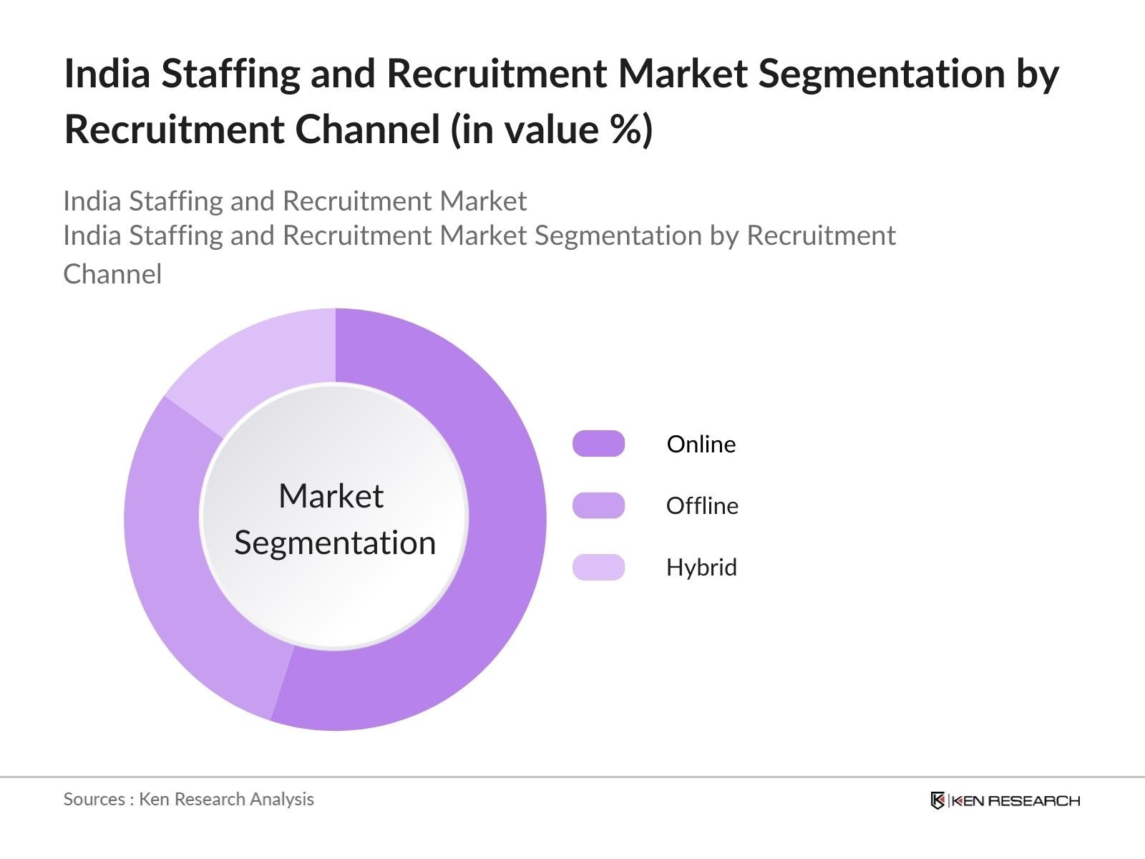Click the Sources: Ken Research Analysis link
This screenshot has width=1145, height=859.
coord(189,800)
